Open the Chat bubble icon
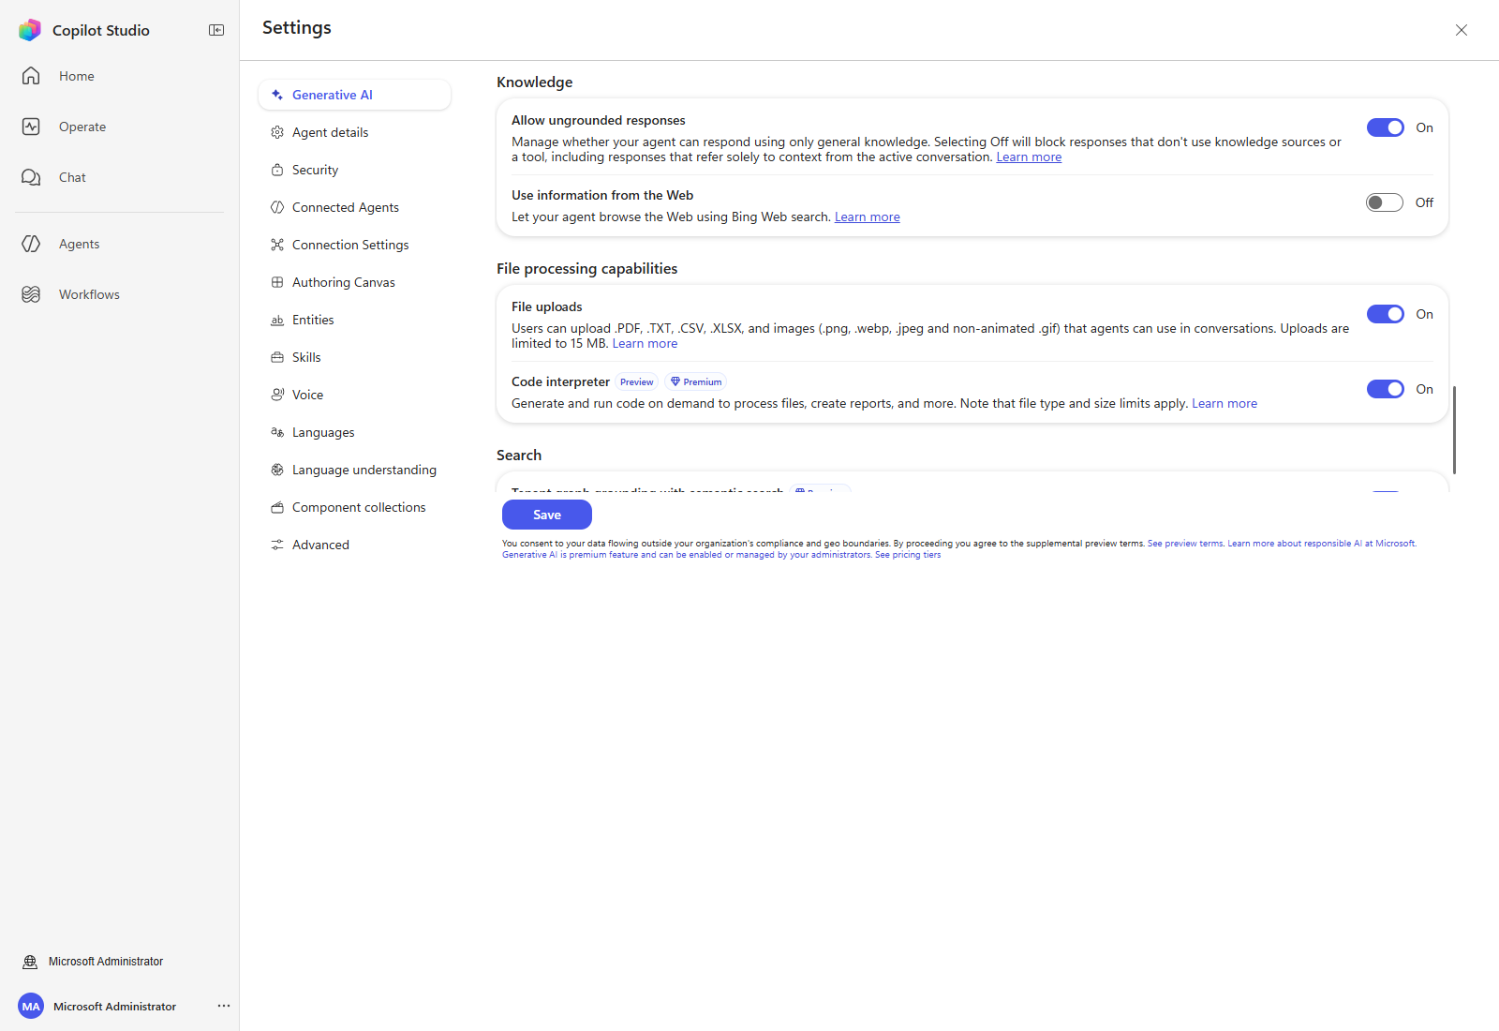This screenshot has height=1031, width=1499. pyautogui.click(x=31, y=177)
